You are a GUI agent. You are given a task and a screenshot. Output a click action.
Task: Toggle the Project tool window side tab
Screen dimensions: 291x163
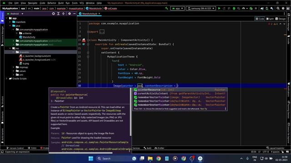coord(2,17)
